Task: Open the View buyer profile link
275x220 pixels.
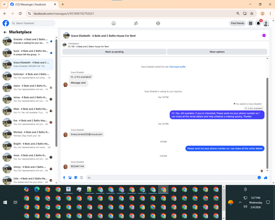Action: click(177, 67)
